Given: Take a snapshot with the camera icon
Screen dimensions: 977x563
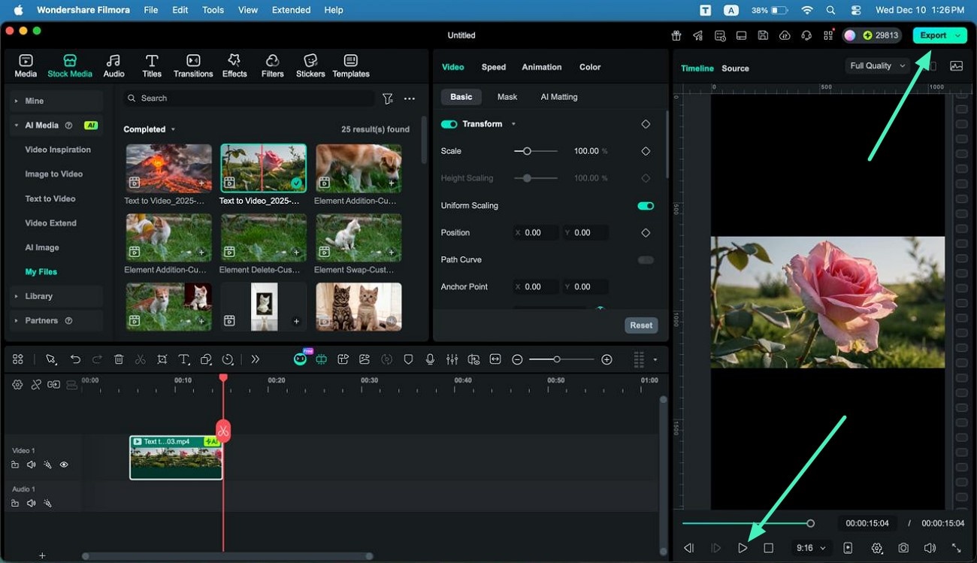Looking at the screenshot, I should click(x=903, y=548).
